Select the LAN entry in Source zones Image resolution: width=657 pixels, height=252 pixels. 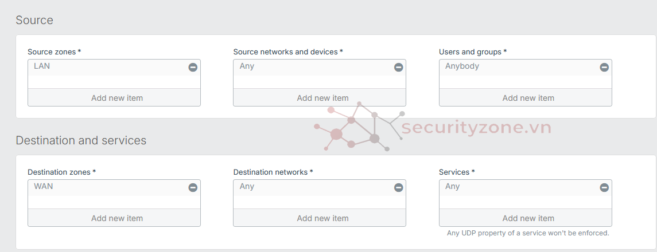click(x=42, y=66)
